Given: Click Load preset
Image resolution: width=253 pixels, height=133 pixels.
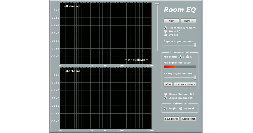Looking at the screenshot, I should click(x=188, y=119).
